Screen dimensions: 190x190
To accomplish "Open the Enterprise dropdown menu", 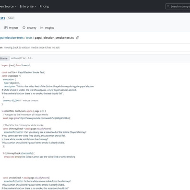I will [28, 6].
